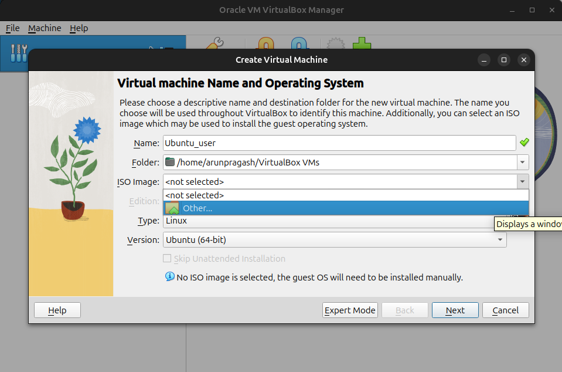Click the icon next to the Other... entry
The image size is (562, 372).
172,208
